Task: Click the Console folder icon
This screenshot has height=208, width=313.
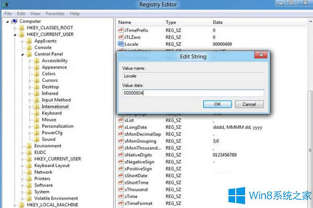Action: coord(29,47)
